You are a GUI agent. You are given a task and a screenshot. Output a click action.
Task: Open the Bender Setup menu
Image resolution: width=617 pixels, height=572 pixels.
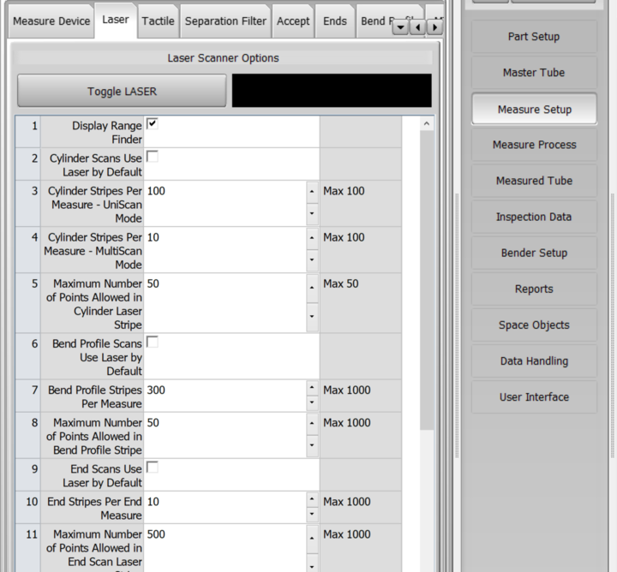(534, 253)
